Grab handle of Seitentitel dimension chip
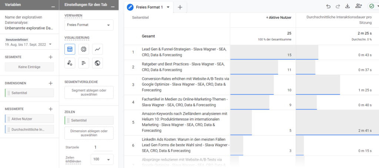379x168 pixels. pos(9,93)
